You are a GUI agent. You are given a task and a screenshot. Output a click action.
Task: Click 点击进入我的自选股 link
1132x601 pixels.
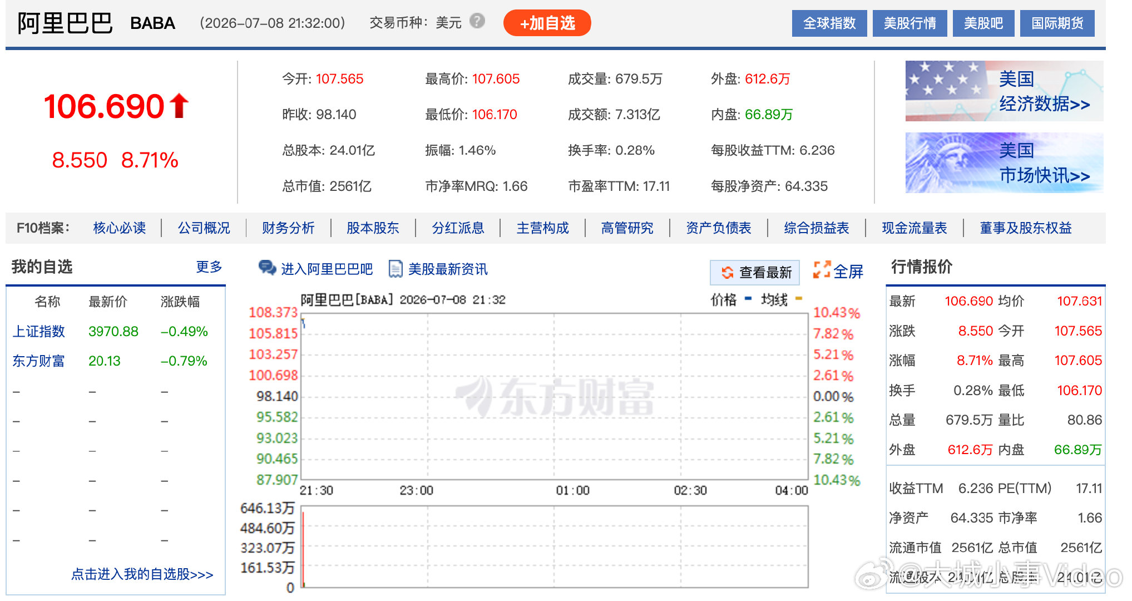coord(142,574)
